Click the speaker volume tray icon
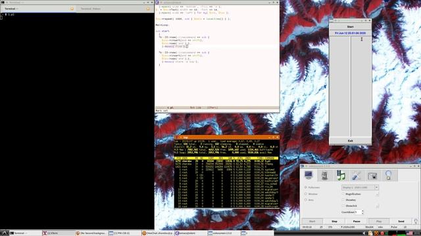 pos(364,233)
